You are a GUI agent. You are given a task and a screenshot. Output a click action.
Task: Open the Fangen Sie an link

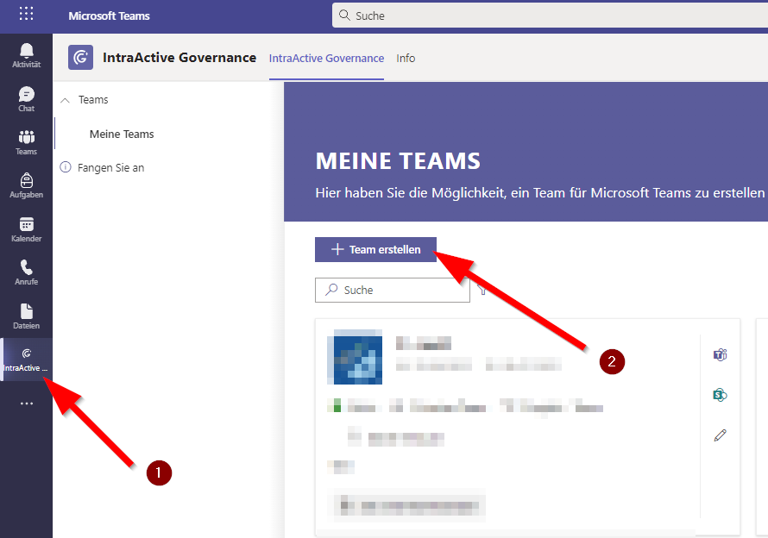(110, 168)
